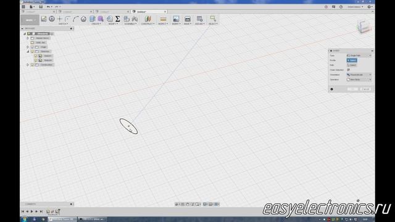The image size is (395, 222).
Task: Open the Model workspace switcher
Action: [30, 20]
